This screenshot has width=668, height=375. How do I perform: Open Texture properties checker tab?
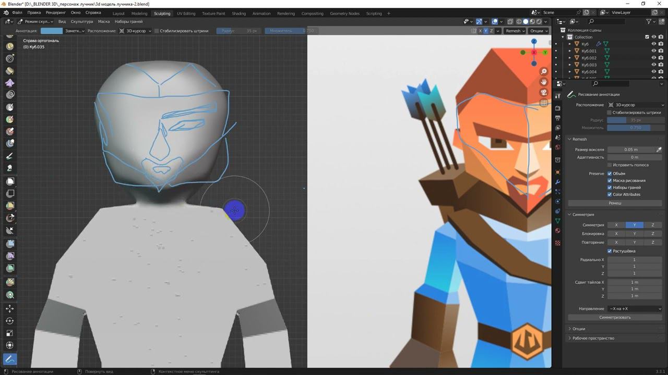pos(558,243)
